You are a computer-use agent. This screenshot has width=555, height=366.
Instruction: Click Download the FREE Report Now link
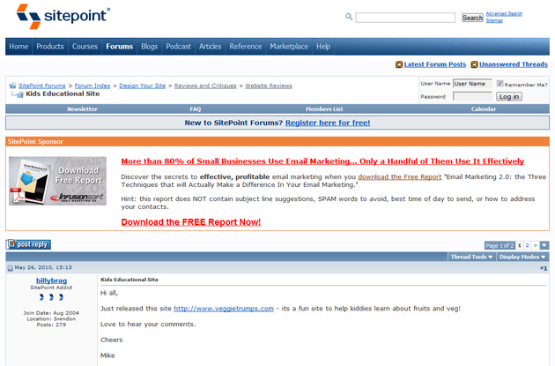191,222
